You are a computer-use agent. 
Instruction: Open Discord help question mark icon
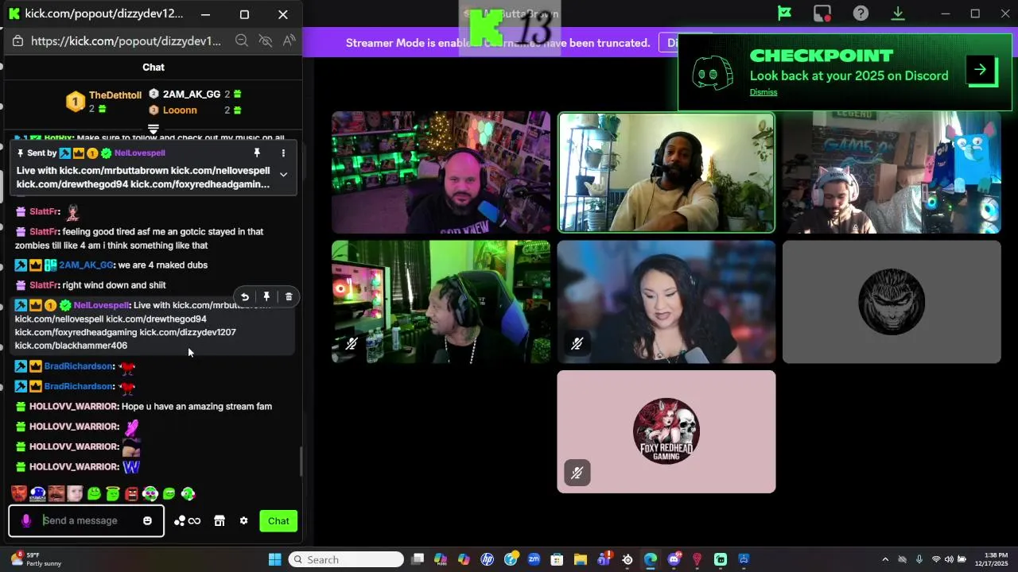(861, 14)
